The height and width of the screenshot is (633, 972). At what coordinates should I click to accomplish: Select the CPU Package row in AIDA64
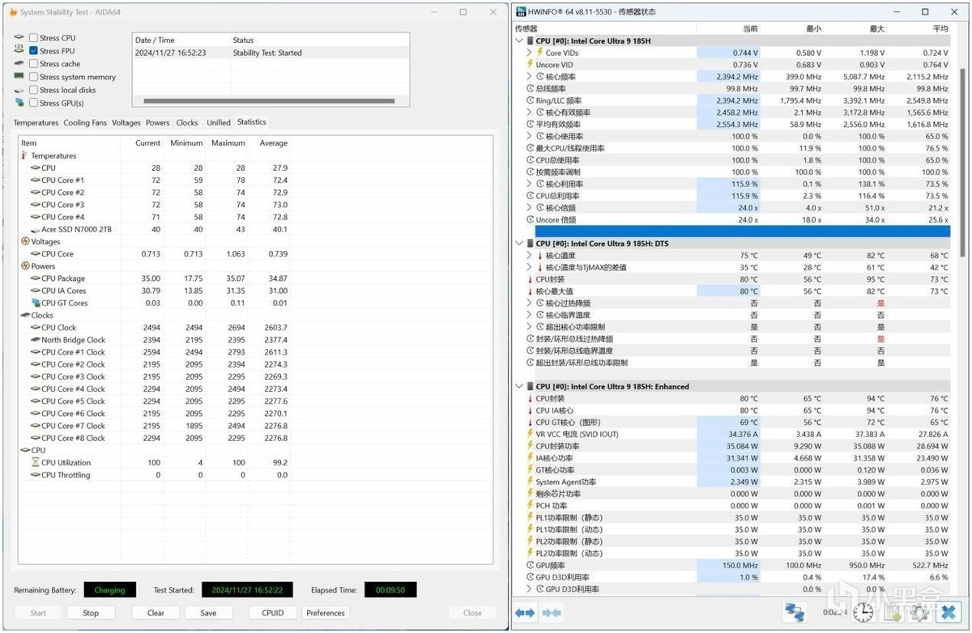pyautogui.click(x=154, y=278)
